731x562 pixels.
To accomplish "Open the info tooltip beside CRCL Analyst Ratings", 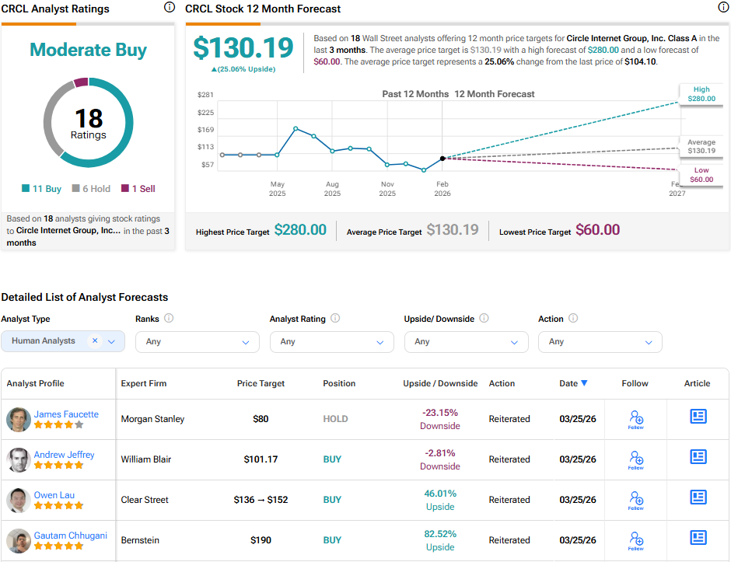I will pos(170,7).
